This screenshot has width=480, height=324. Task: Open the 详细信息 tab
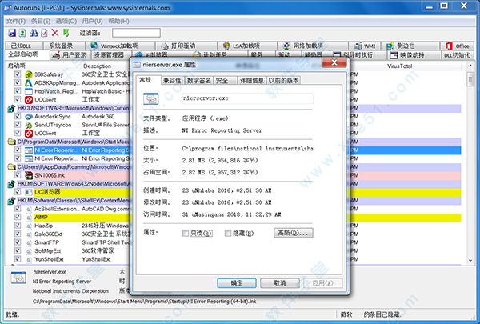[x=252, y=81]
